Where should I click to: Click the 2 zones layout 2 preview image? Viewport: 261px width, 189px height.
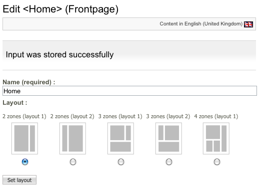pyautogui.click(x=72, y=139)
